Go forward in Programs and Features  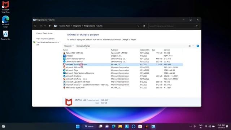(40, 26)
